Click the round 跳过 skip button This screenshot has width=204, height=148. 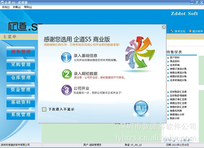coord(141,108)
